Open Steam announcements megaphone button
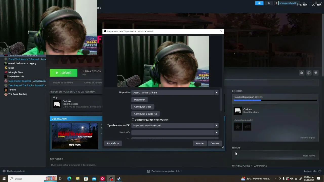Screen dimensions: 324x182 (x=259, y=3)
